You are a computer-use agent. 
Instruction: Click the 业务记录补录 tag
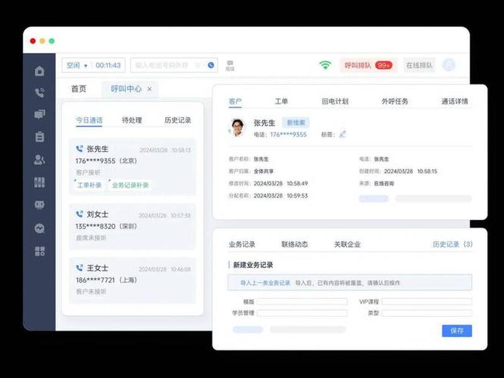coord(130,185)
